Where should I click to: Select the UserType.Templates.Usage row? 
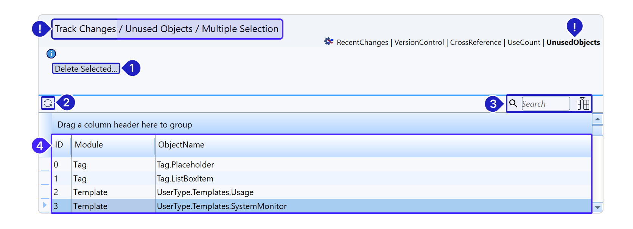[205, 192]
